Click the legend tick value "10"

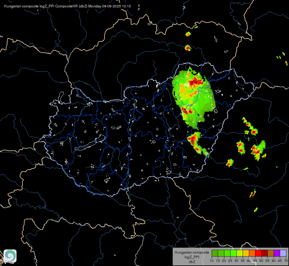[212, 261]
